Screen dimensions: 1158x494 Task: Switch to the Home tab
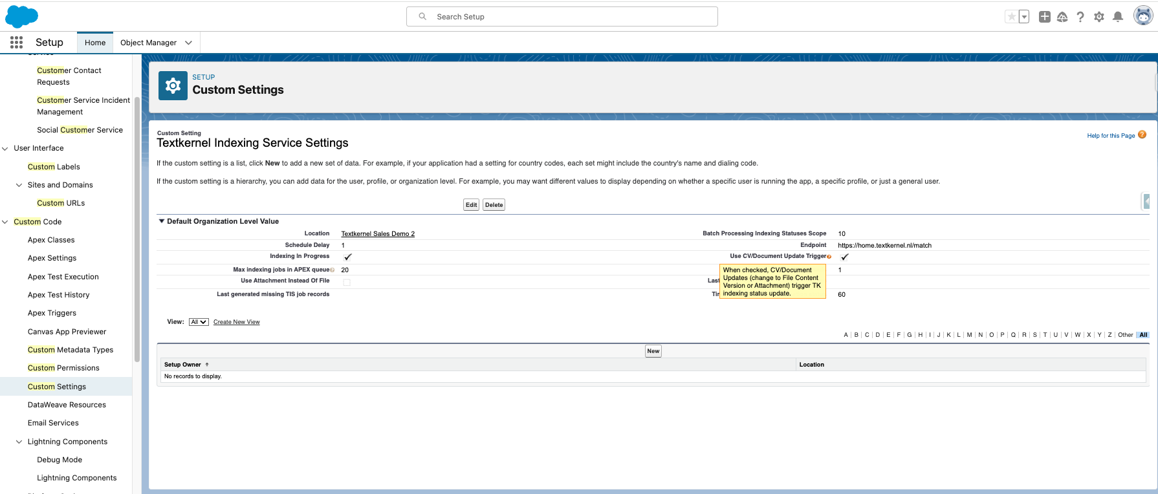(x=95, y=43)
